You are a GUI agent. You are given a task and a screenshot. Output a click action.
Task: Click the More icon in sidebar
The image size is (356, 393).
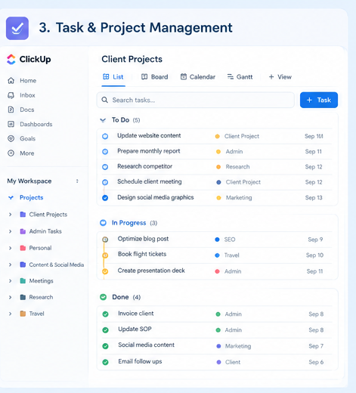click(11, 153)
